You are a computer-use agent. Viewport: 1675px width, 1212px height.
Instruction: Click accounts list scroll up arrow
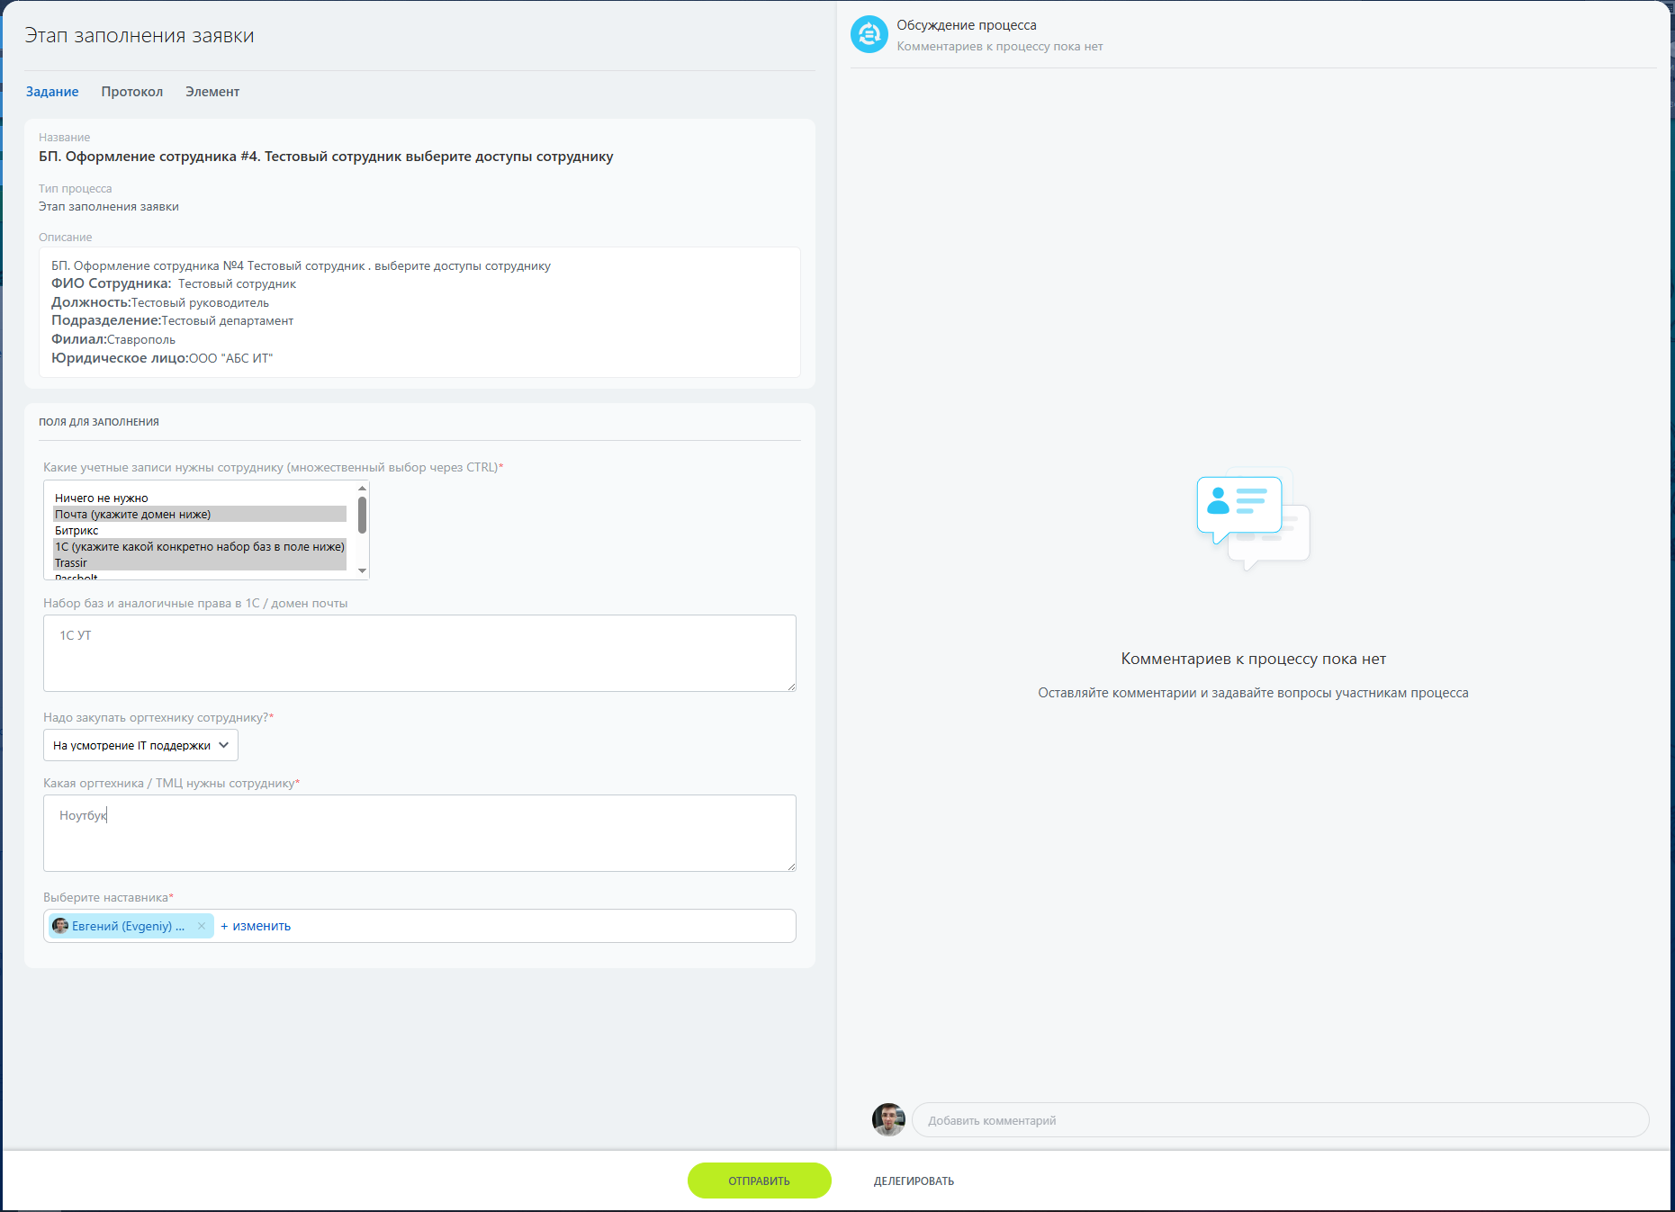click(362, 489)
